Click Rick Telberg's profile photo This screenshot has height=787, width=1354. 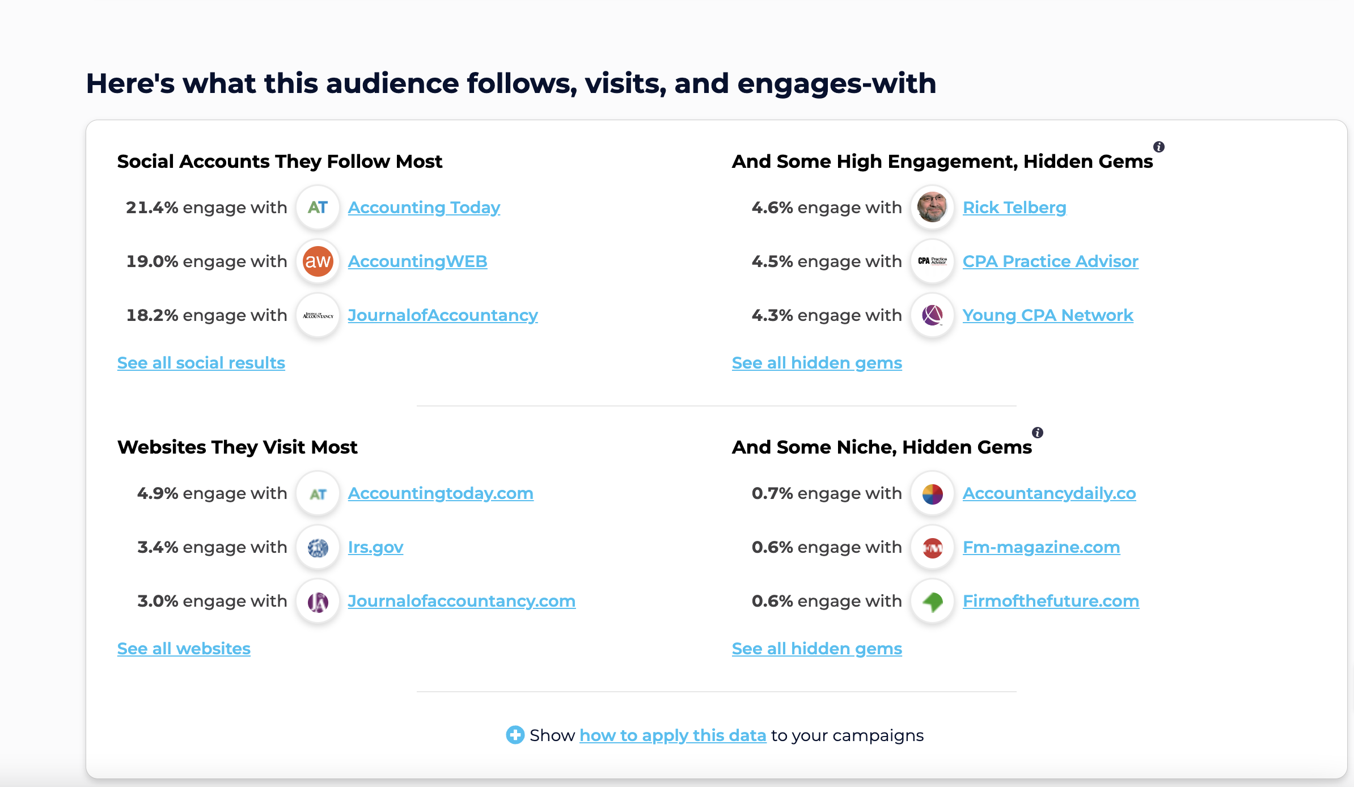click(x=932, y=208)
